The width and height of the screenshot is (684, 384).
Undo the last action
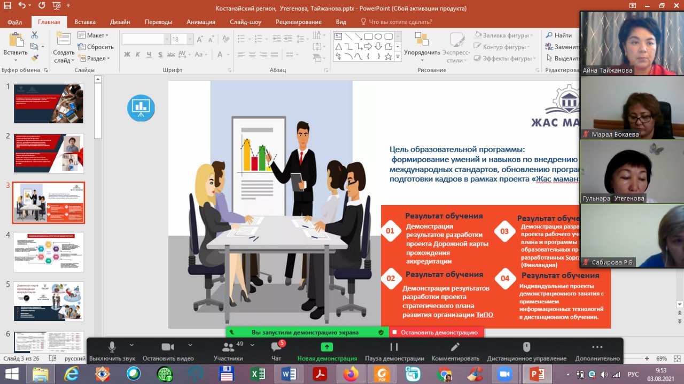coord(21,6)
